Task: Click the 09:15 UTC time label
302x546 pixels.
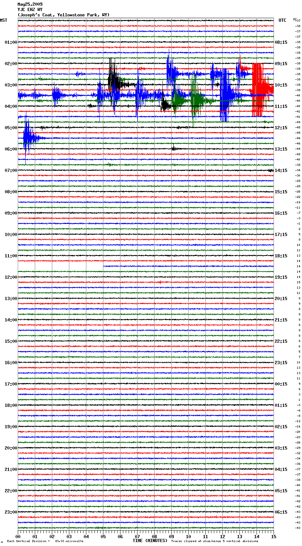Action: tap(281, 64)
